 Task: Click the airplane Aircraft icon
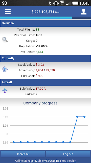(5, 90)
